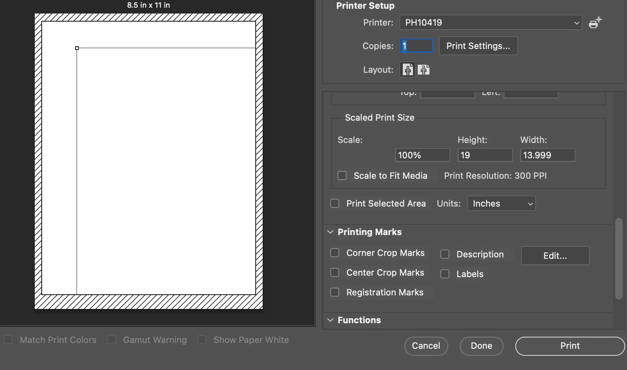The image size is (627, 370).
Task: Click the "Print Resolution: 300 PPI" text
Action: point(495,176)
